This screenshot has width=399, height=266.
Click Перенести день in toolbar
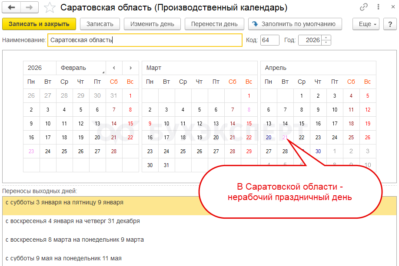click(x=214, y=24)
